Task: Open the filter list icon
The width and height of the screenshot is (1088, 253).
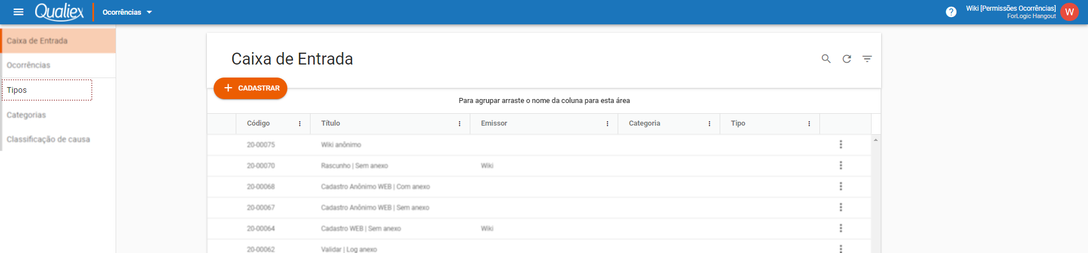Action: (x=867, y=59)
